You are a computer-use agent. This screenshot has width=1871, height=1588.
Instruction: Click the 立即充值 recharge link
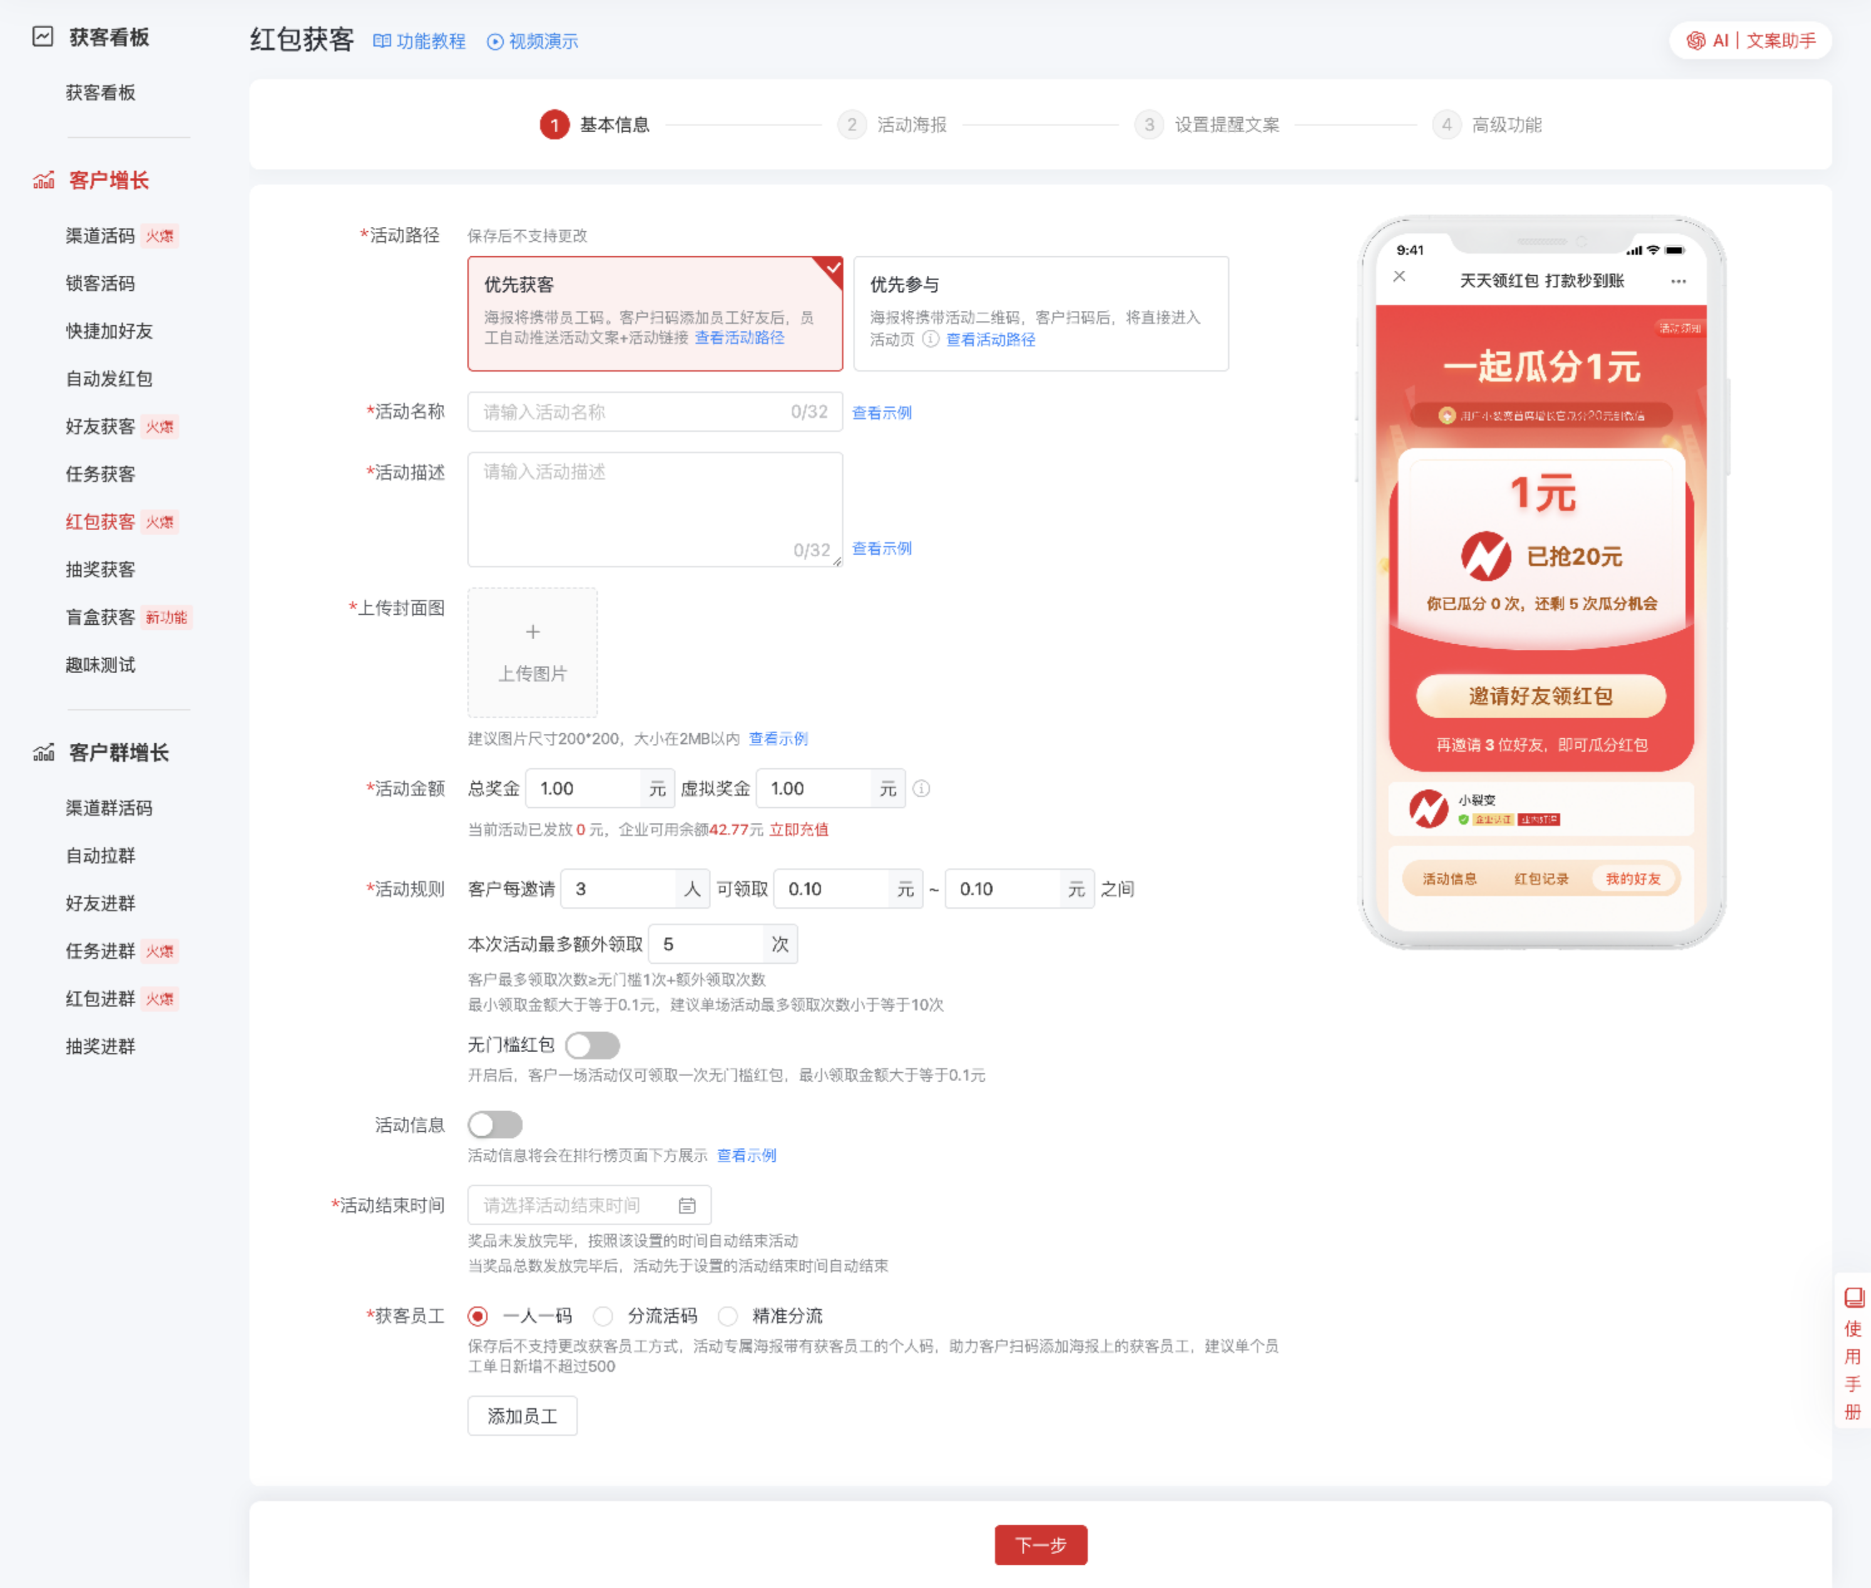[x=798, y=829]
